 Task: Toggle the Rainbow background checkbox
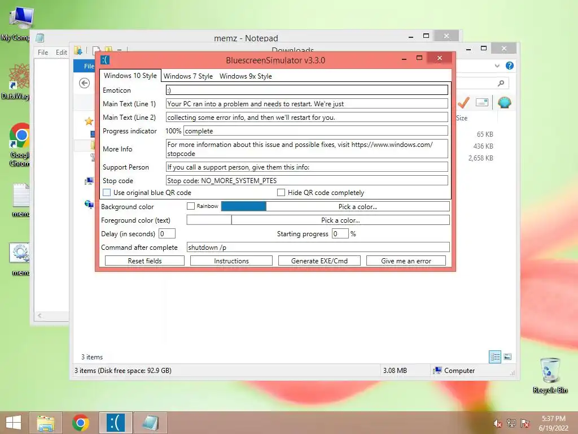191,206
